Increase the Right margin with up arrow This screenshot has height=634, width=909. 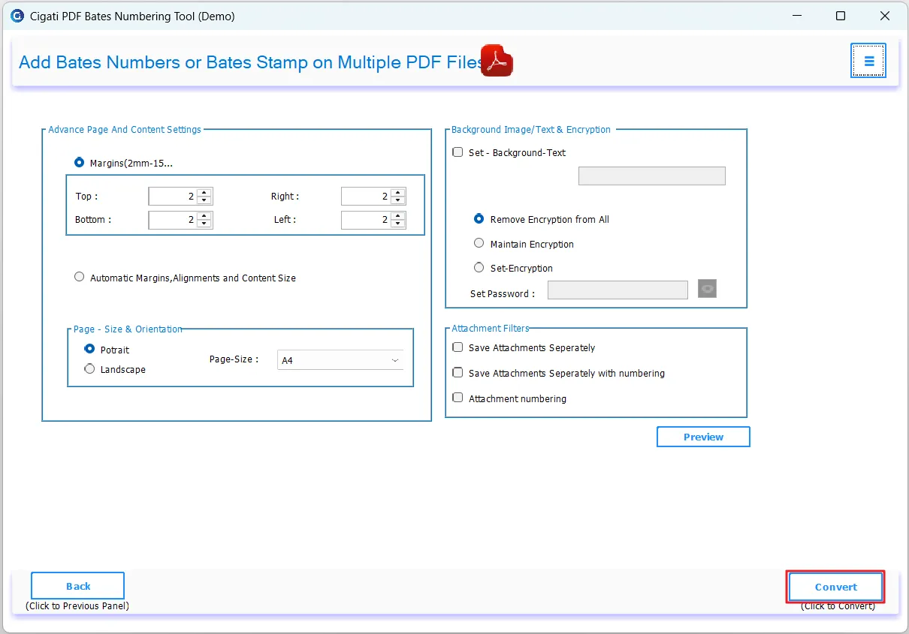click(397, 192)
